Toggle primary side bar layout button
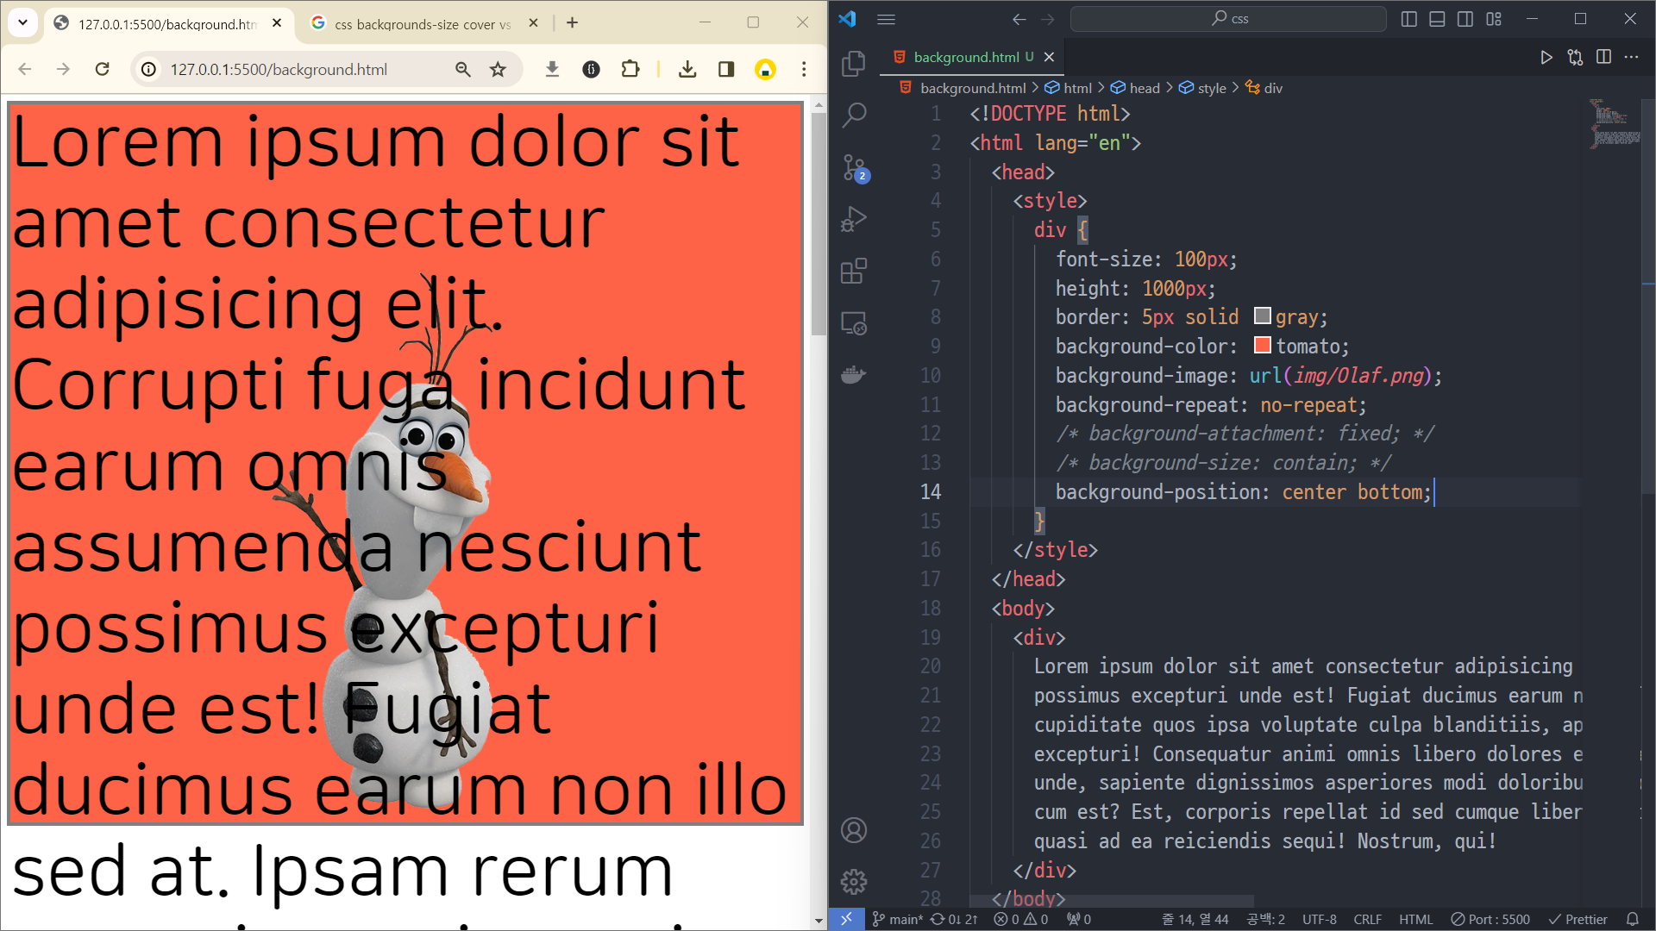The height and width of the screenshot is (931, 1656). 1408,19
